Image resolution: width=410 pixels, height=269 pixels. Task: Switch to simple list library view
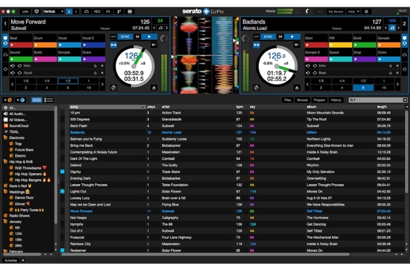37,100
